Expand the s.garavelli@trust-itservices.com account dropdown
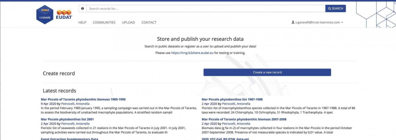This screenshot has height=140, width=396. [317, 22]
